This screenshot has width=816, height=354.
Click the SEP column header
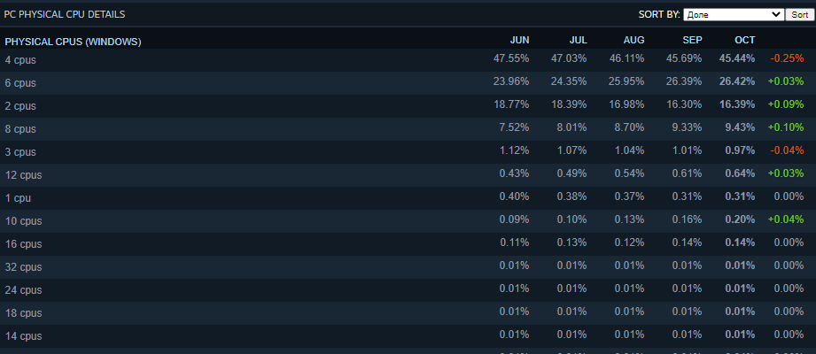pos(692,41)
